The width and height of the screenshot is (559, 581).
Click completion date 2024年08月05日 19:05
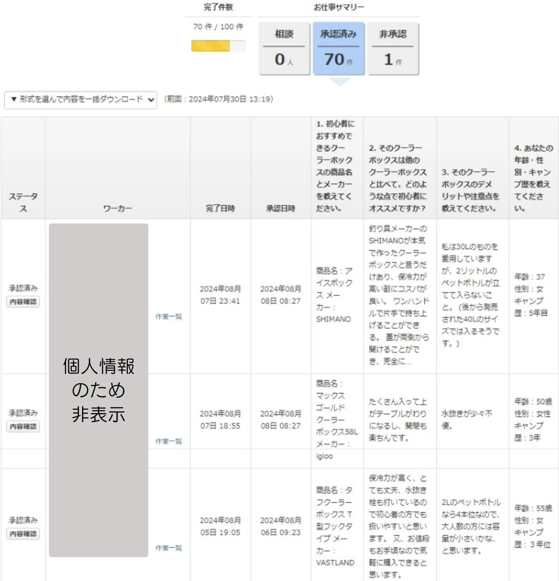[x=220, y=526]
